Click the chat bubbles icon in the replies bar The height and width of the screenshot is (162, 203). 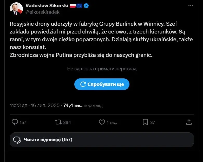[x=17, y=140]
